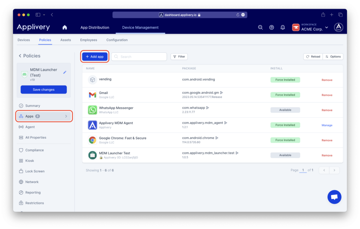Reload the page in the browser address bar

pos(238,15)
